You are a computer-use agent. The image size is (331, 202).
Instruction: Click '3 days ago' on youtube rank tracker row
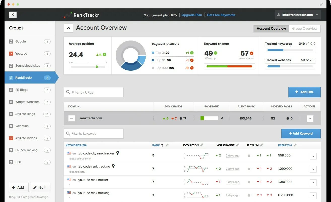point(233,182)
